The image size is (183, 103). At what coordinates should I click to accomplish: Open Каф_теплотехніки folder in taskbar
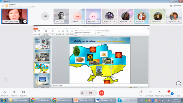tap(19, 100)
